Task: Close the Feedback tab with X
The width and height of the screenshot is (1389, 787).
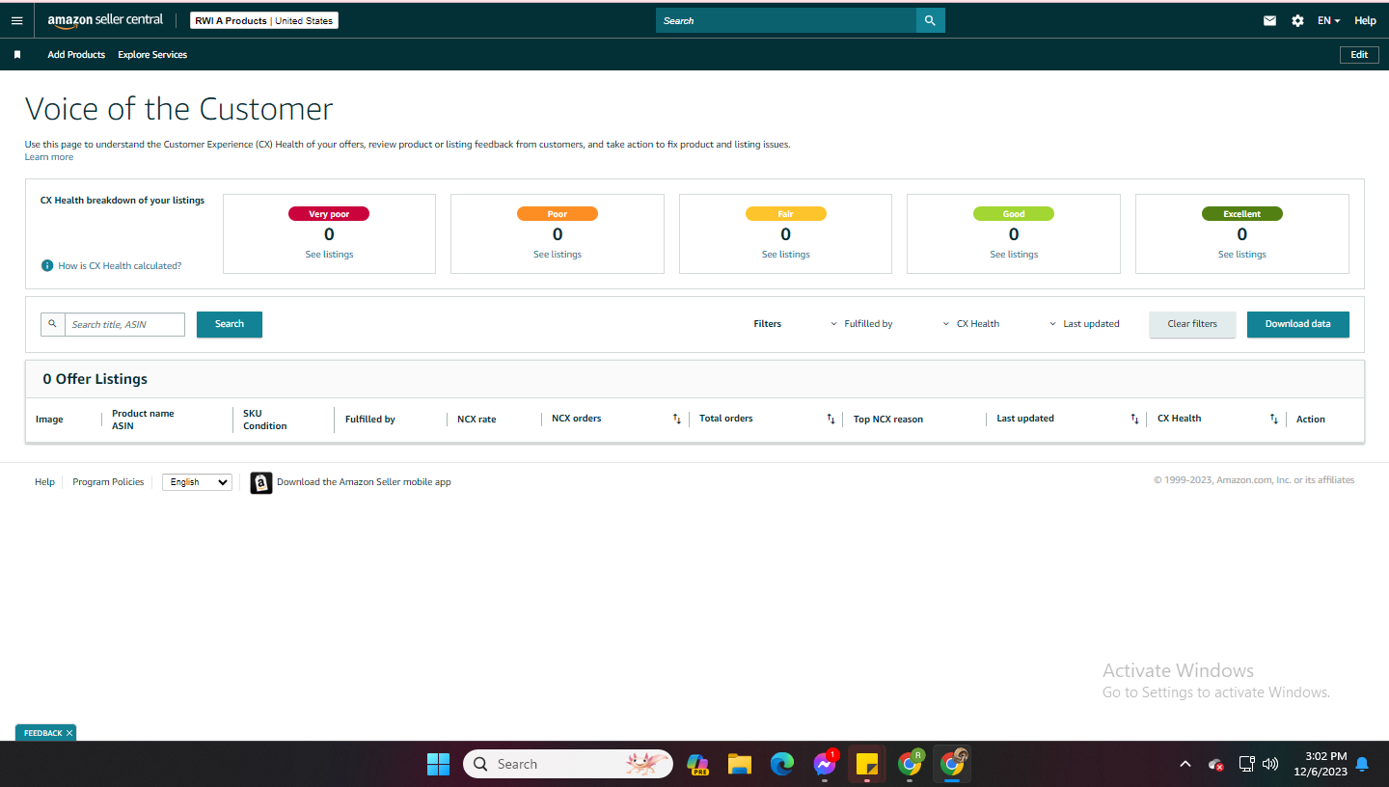Action: click(69, 733)
